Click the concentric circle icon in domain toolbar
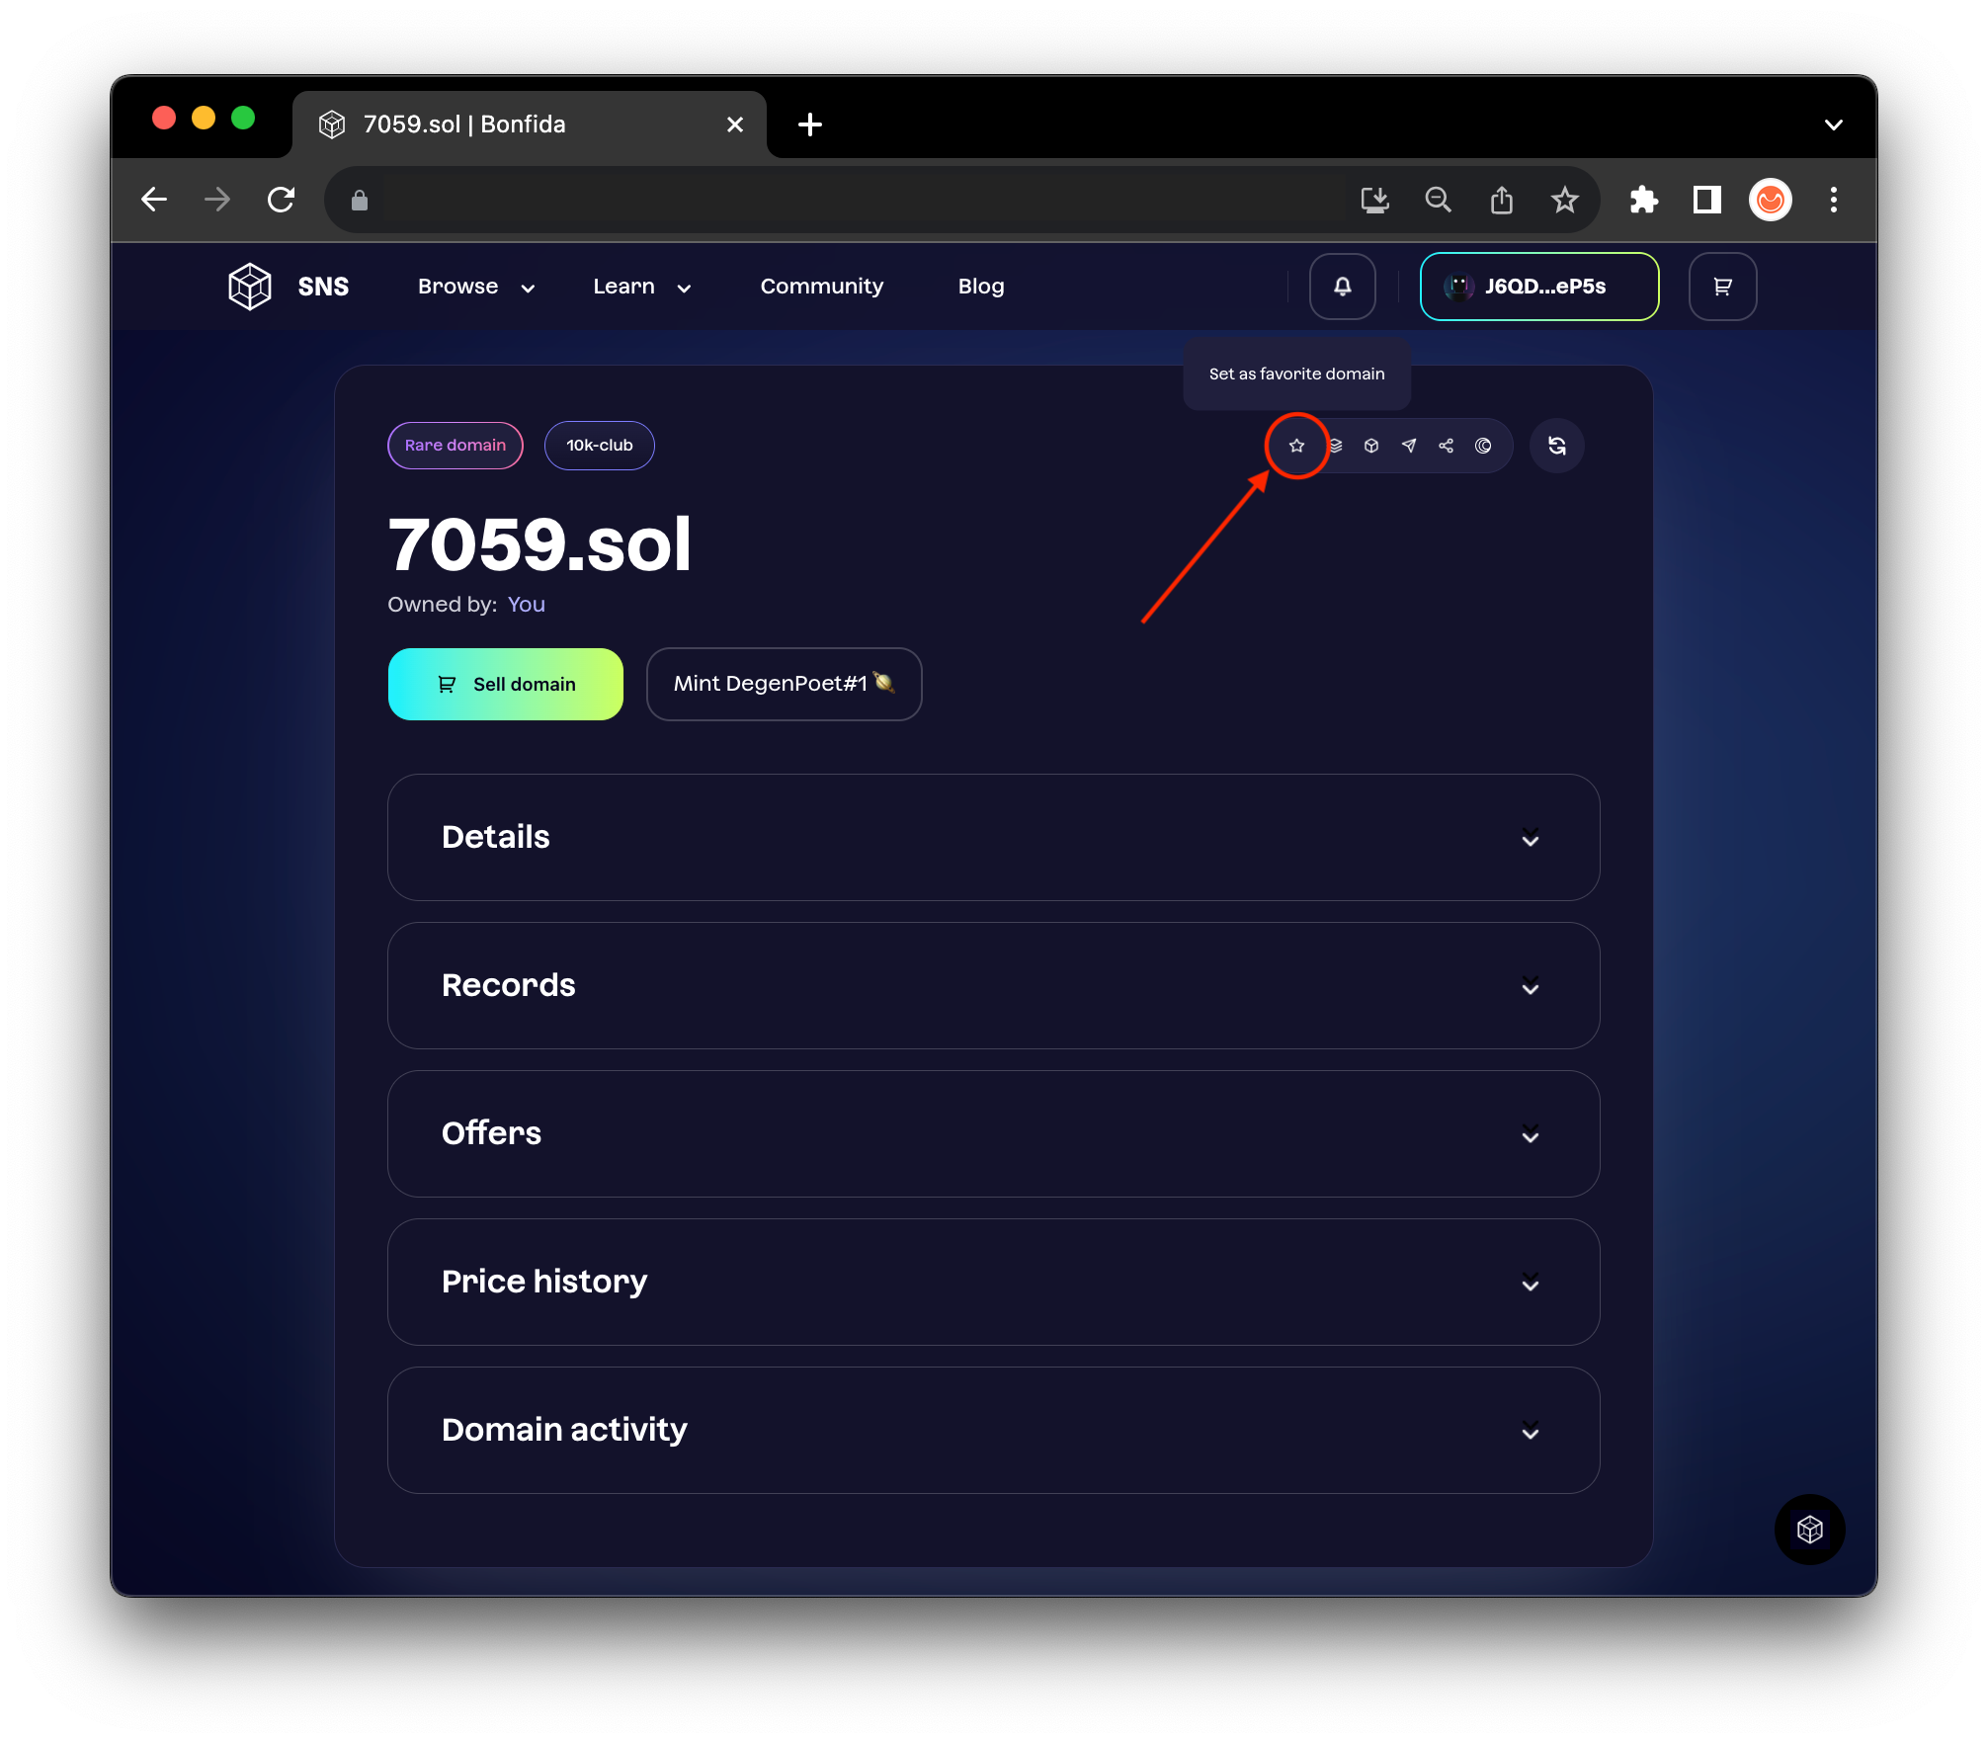Image resolution: width=1988 pixels, height=1743 pixels. pos(1483,446)
